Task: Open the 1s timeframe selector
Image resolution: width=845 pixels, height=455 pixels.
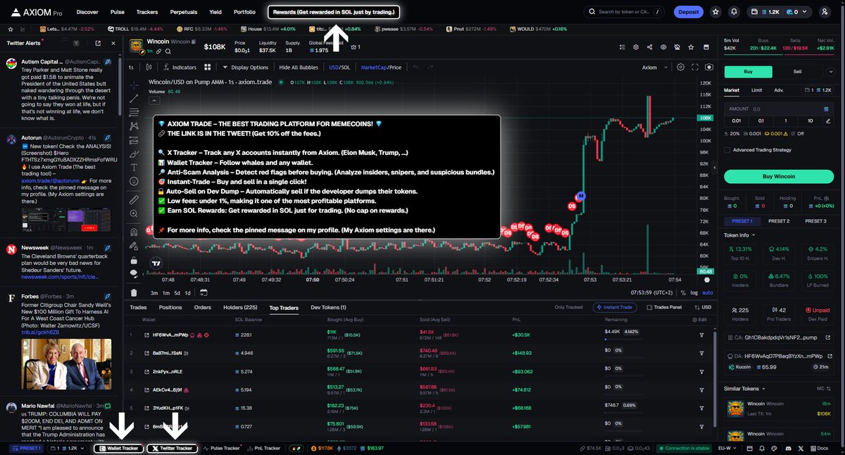Action: coord(131,67)
